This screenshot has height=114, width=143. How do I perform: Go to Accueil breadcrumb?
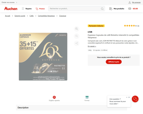pos(8,16)
